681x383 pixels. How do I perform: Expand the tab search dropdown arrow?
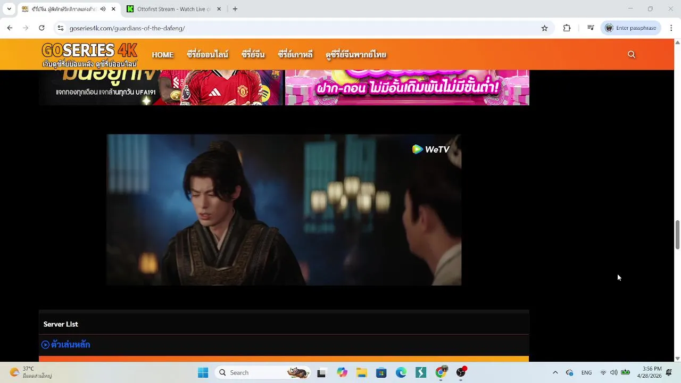pos(9,9)
